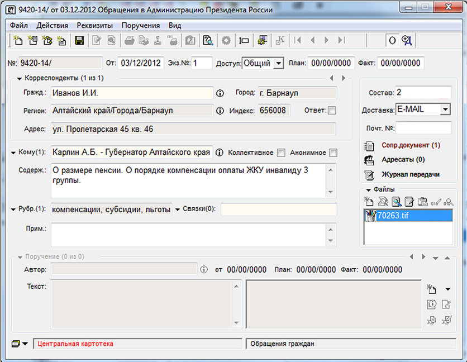Open the Файл menu
The image size is (467, 362).
(19, 25)
